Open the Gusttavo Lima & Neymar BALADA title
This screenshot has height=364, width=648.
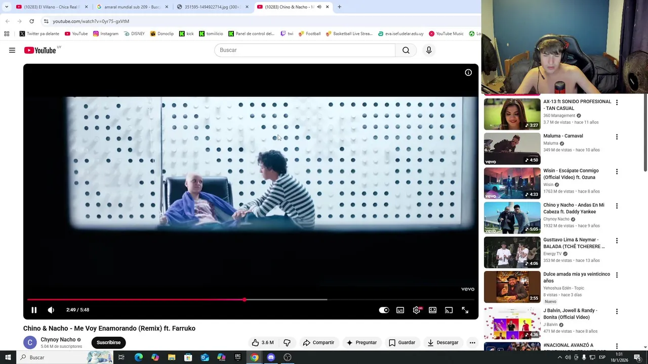click(x=574, y=243)
